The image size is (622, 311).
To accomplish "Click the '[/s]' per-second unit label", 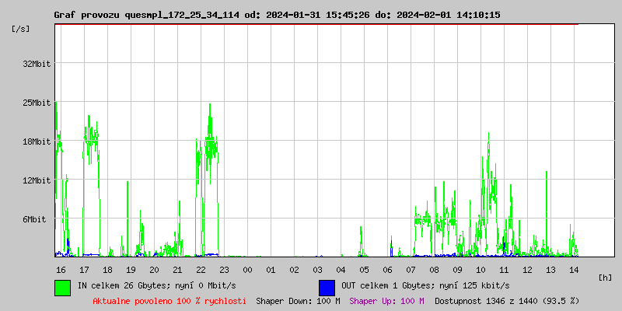I will [x=21, y=29].
